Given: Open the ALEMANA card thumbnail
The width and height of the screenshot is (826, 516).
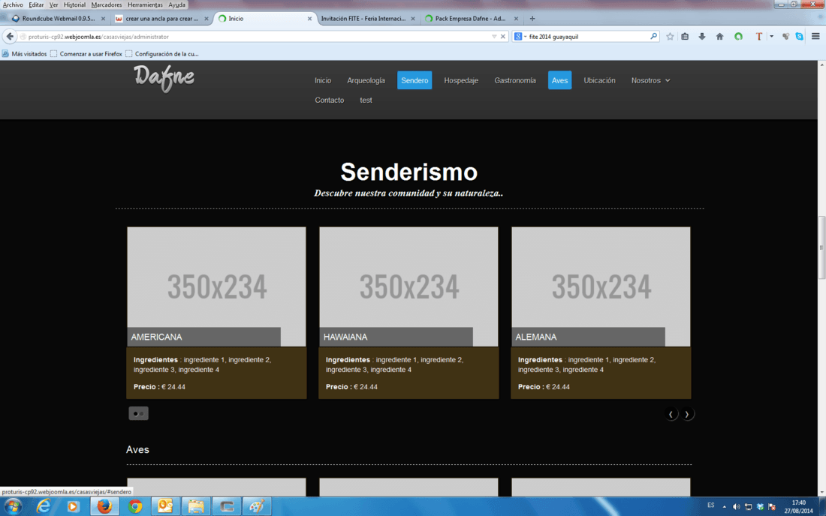Looking at the screenshot, I should [601, 286].
